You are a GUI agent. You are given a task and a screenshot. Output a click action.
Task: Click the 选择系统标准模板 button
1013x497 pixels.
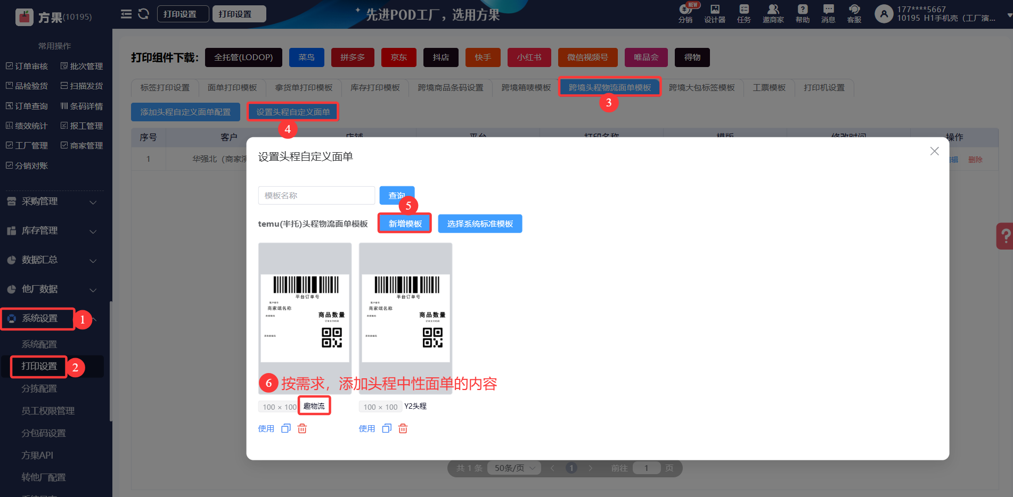480,224
